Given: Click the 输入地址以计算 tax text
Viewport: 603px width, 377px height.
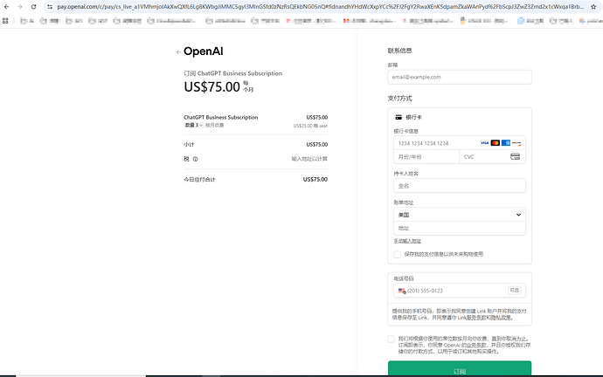Looking at the screenshot, I should [309, 159].
